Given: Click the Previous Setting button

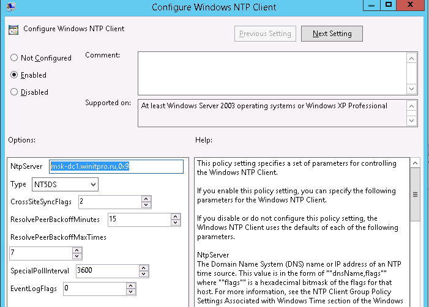Looking at the screenshot, I should [x=265, y=34].
